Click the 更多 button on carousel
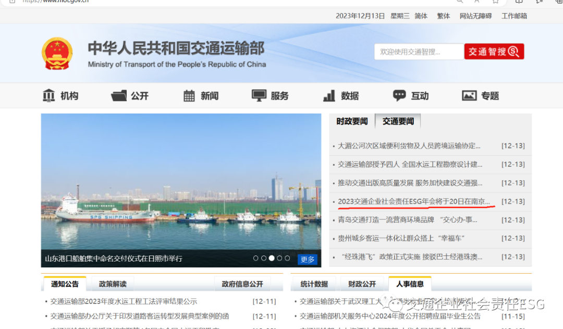 point(308,259)
